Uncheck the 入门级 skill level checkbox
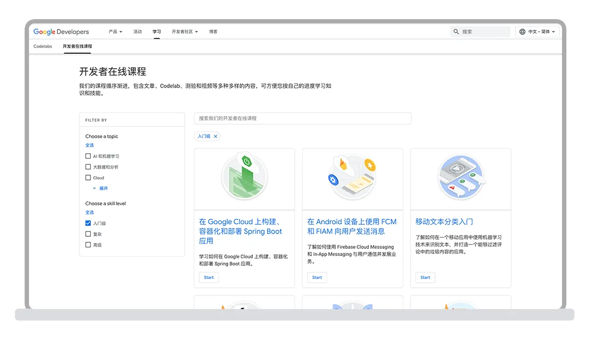The image size is (591, 343). [x=88, y=223]
